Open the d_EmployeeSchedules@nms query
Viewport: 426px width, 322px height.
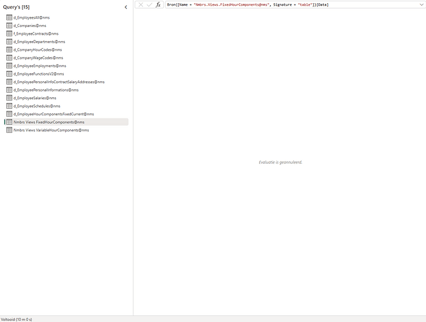37,106
